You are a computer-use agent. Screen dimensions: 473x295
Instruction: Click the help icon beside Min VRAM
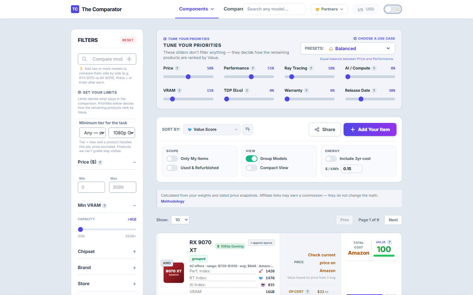(x=104, y=206)
